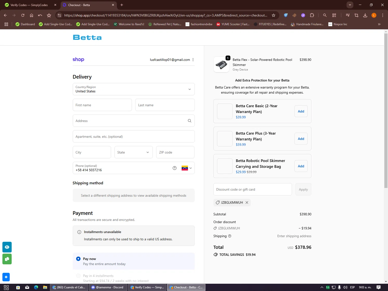Click the Shop logo
The width and height of the screenshot is (388, 291).
click(x=78, y=59)
